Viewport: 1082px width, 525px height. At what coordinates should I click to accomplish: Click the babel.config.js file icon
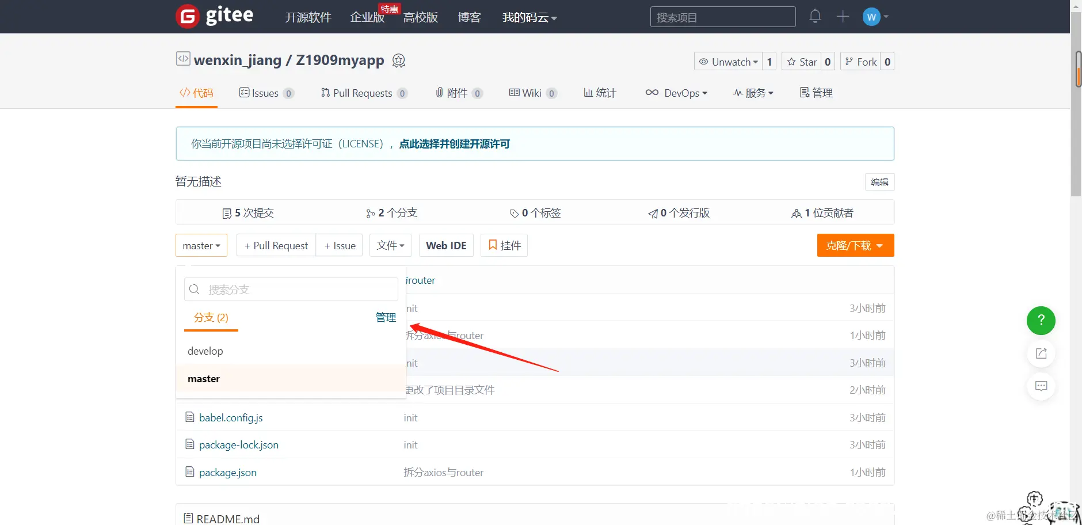[190, 417]
